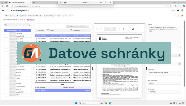This screenshot has height=106, width=186.
Task: Go to next record with orange arrow
Action: tap(178, 16)
